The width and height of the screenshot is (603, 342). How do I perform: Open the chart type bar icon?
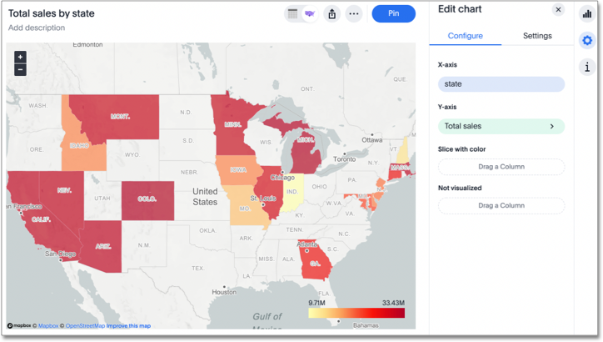[x=587, y=14]
